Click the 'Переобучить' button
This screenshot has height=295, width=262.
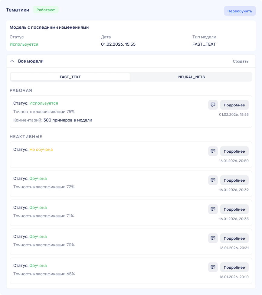tap(240, 11)
